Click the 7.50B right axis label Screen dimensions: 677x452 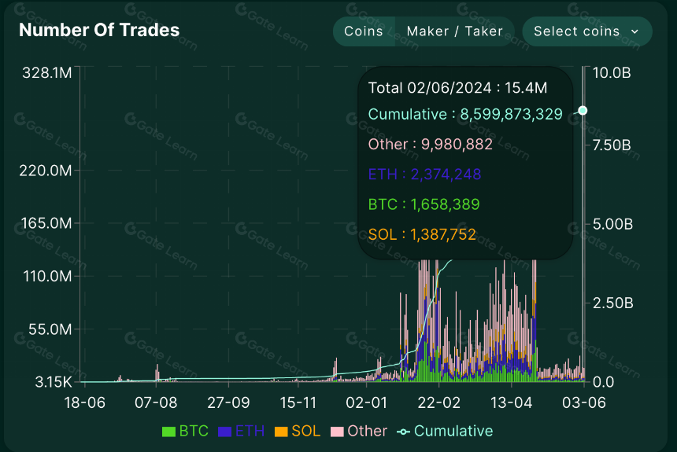[612, 145]
